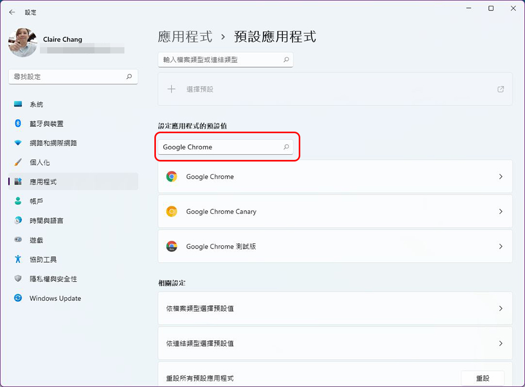Open 個人化 settings category
525x387 pixels.
point(73,163)
